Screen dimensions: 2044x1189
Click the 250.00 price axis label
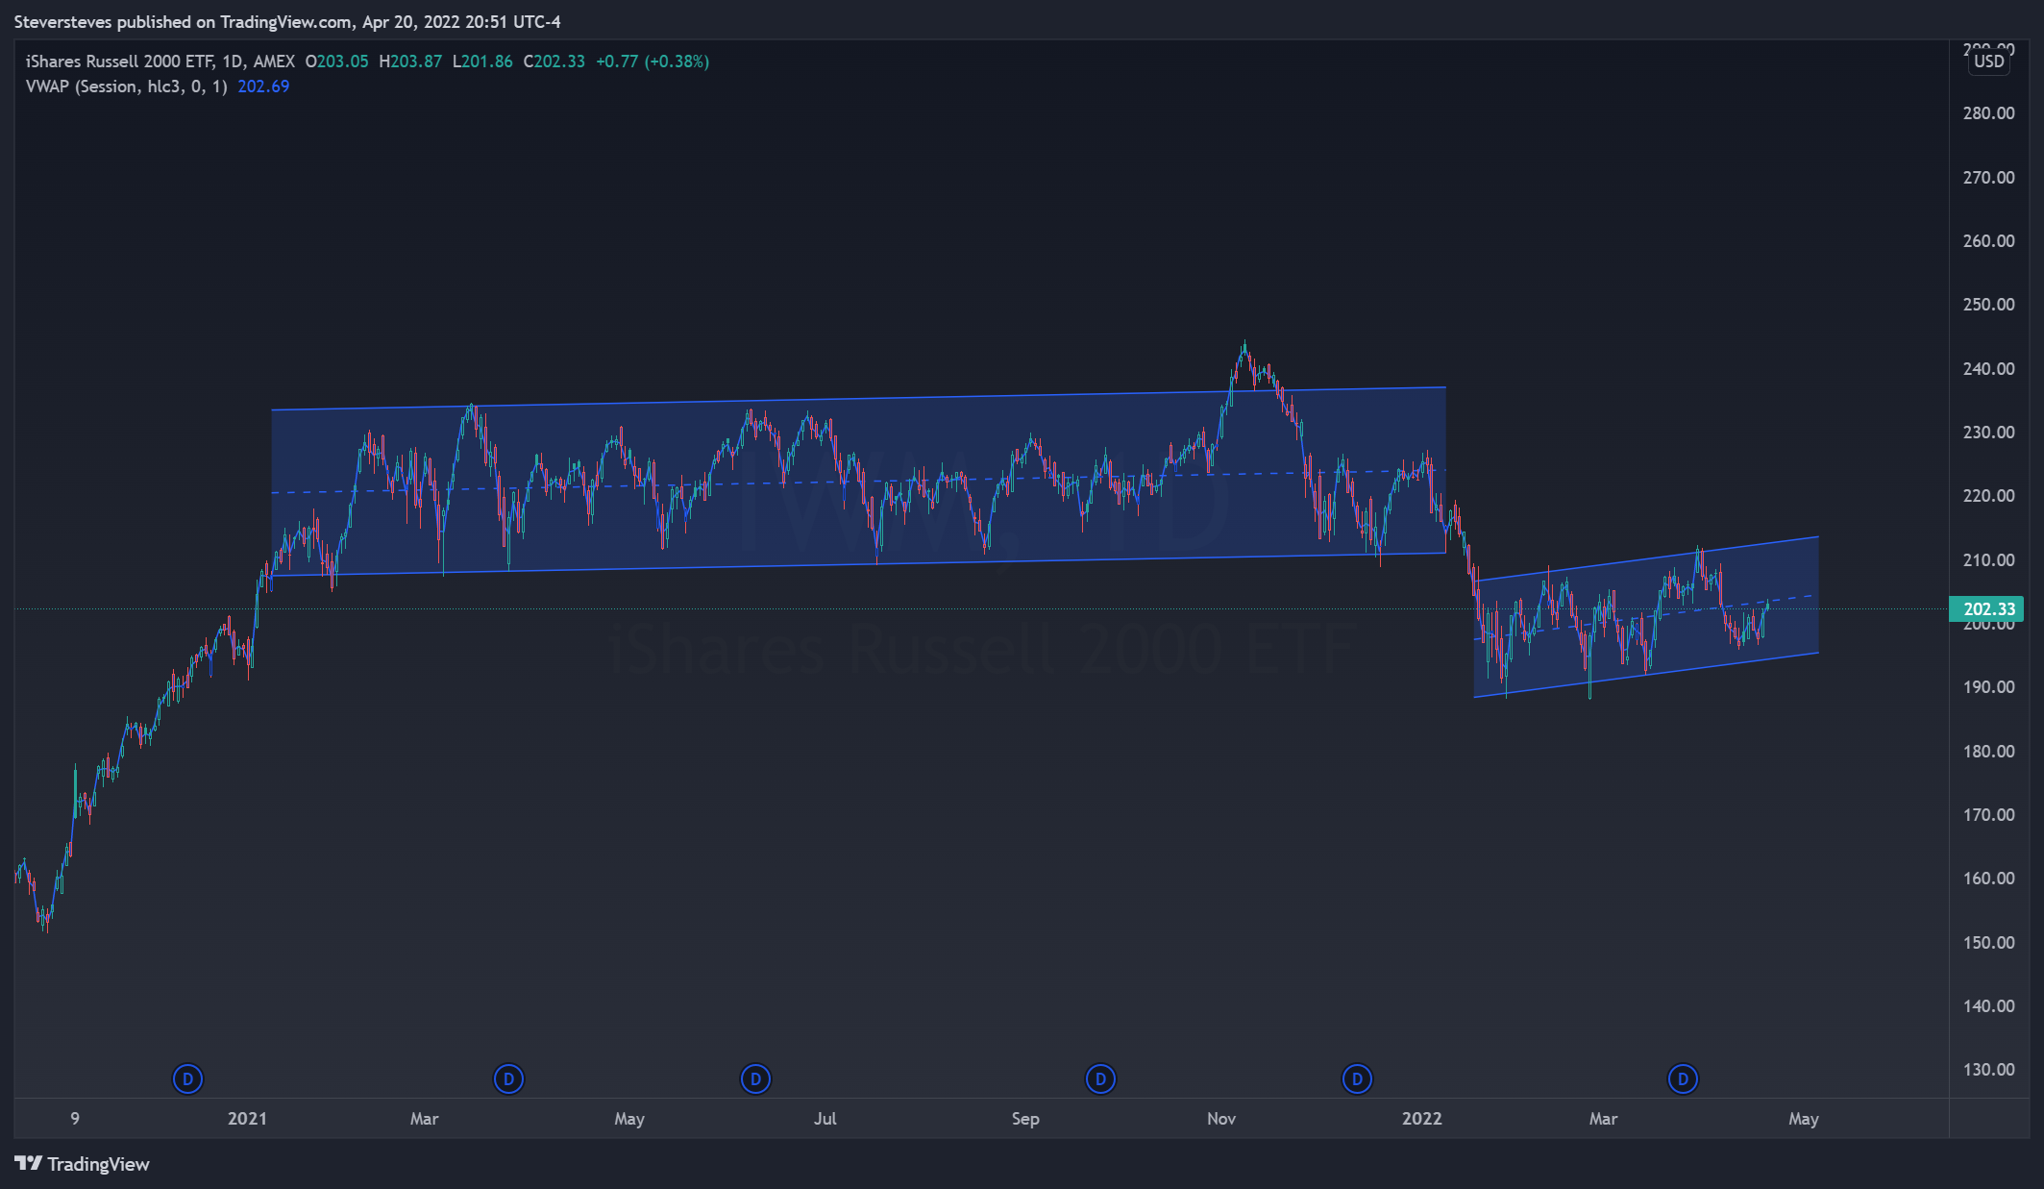coord(1988,305)
